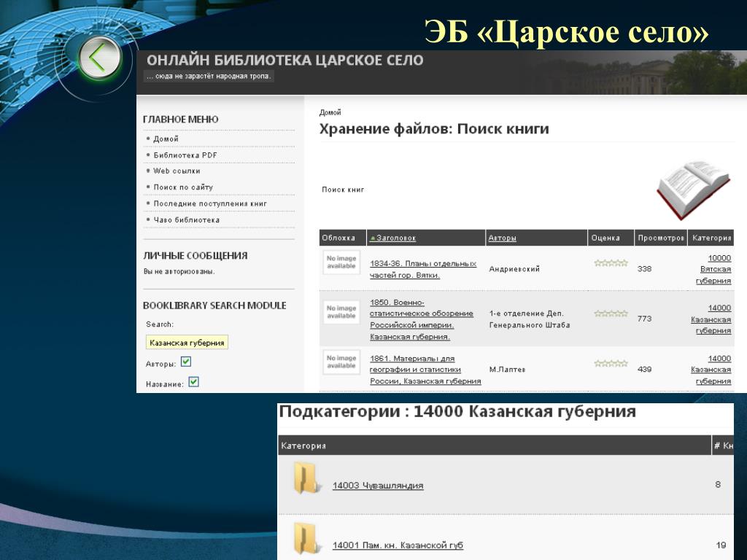Click site title ОНЛАЙН БИБЛИОТЕКА ЦАРСКОЕ СЕЛО
The image size is (747, 560).
click(285, 61)
